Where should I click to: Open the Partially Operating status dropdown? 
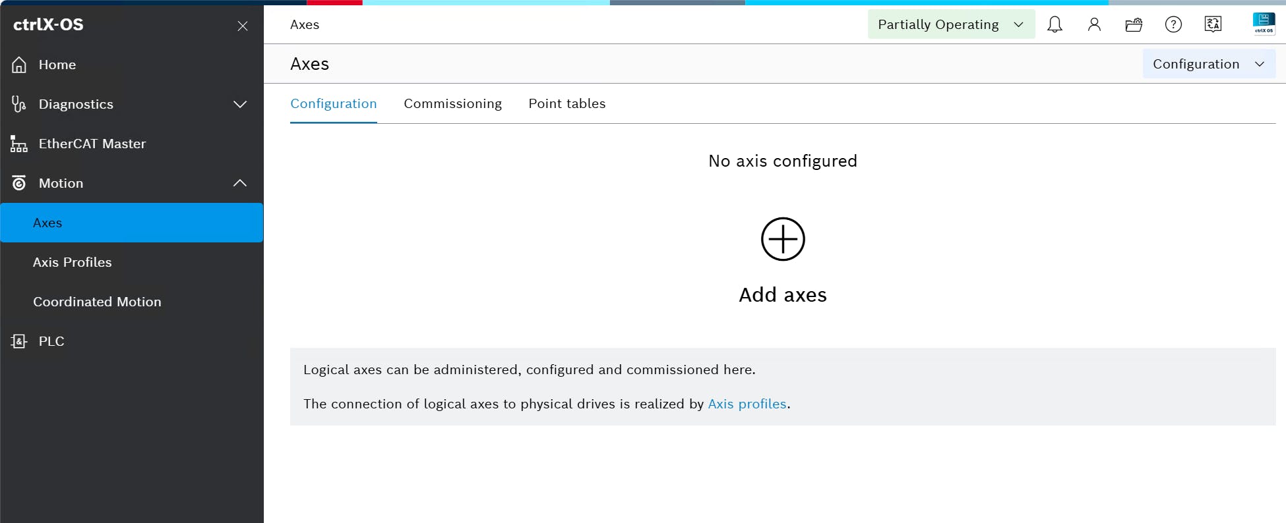(x=950, y=25)
